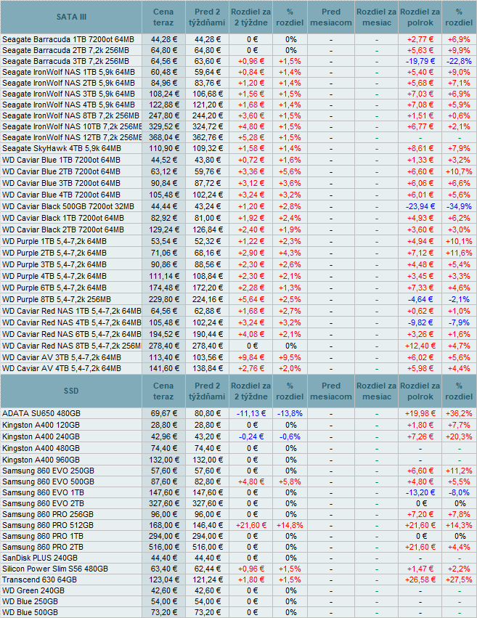Select Kingston A400 480GB
The image size is (477, 618).
pos(41,449)
